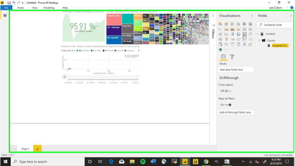Open the File menu

6,8
